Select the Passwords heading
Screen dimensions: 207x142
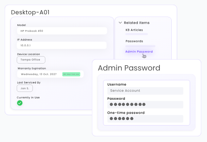[134, 41]
